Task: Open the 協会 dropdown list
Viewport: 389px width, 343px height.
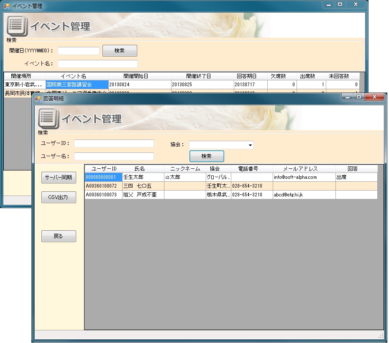Action: point(250,145)
